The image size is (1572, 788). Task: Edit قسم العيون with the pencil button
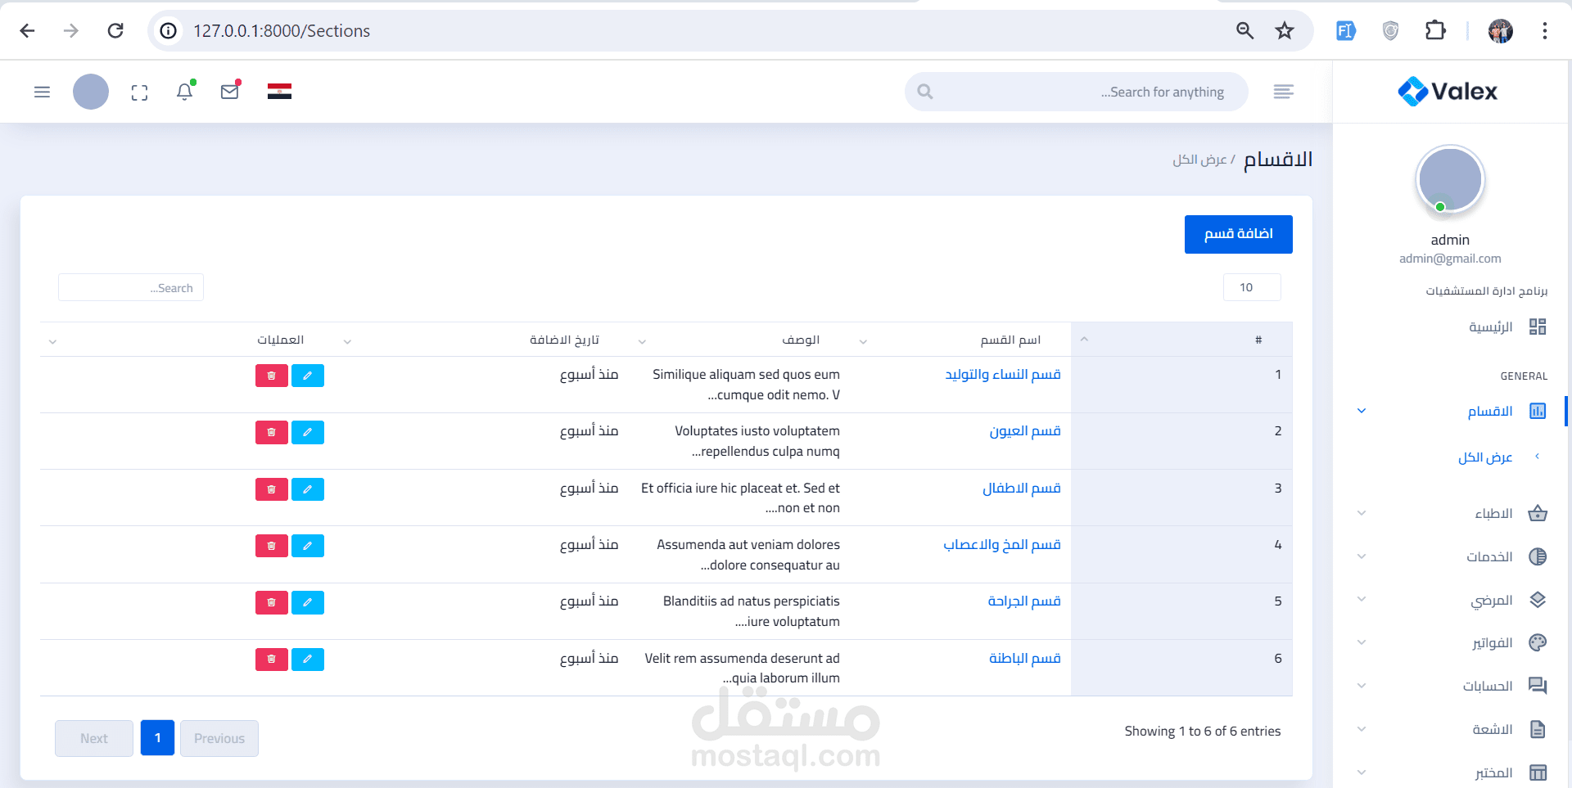click(x=308, y=432)
